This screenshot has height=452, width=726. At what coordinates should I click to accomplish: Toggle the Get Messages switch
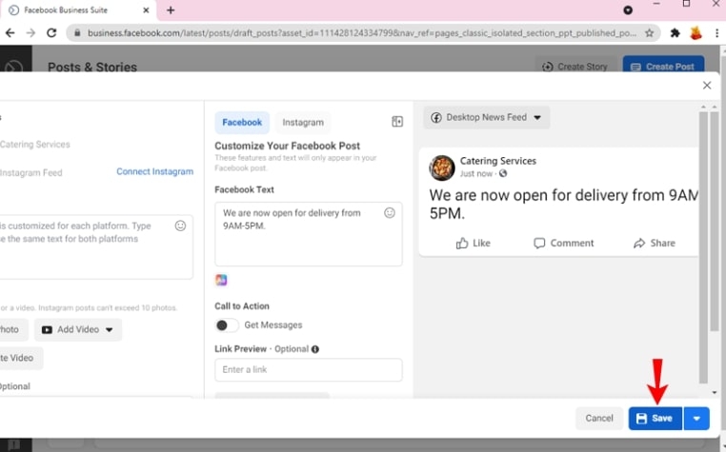pos(227,325)
